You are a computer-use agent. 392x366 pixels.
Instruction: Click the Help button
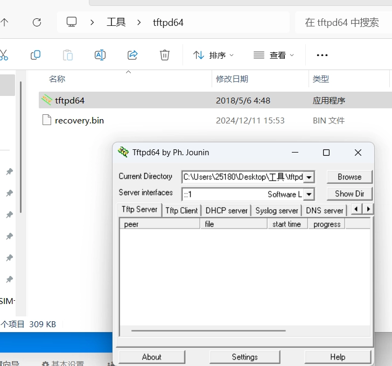point(338,357)
